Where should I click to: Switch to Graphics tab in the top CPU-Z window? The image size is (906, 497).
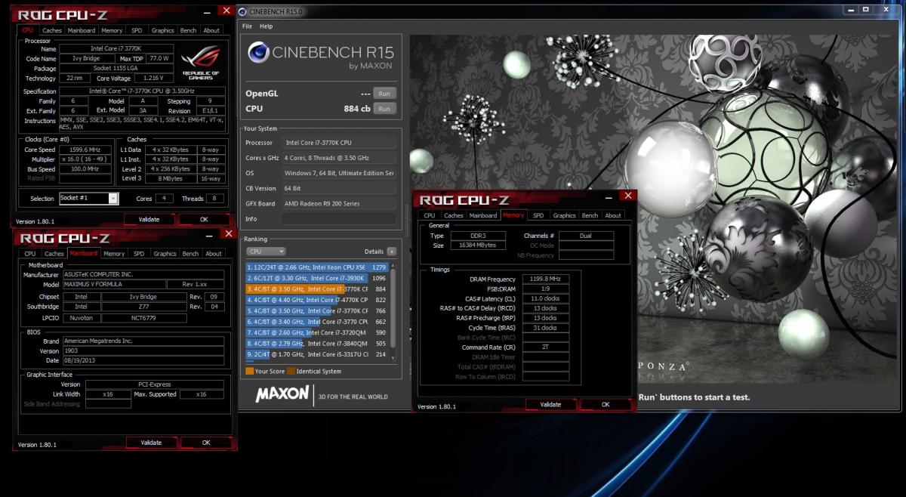(x=162, y=30)
